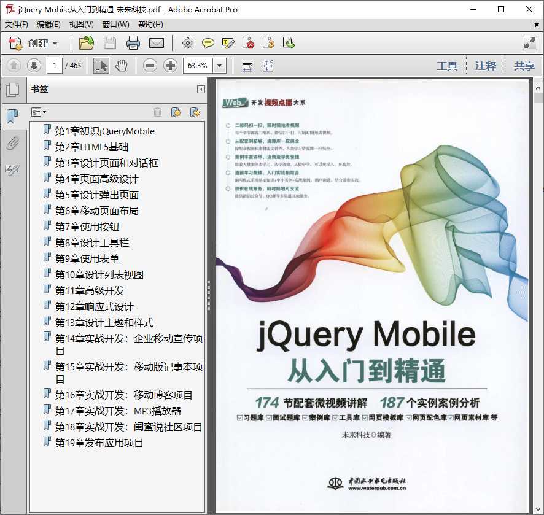Click the Print icon

click(x=134, y=43)
